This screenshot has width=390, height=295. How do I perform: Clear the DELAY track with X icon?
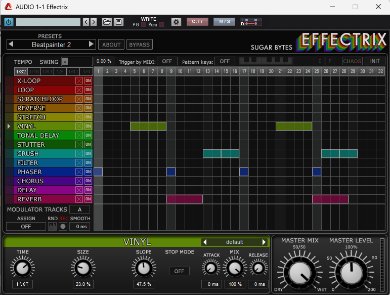pyautogui.click(x=79, y=190)
